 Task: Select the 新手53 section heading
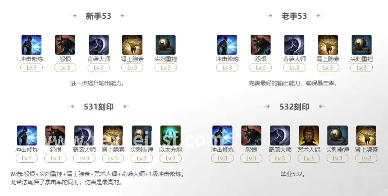[x=99, y=16]
